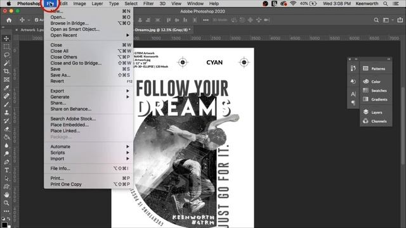Open the workspace switcher icon

pos(386,20)
